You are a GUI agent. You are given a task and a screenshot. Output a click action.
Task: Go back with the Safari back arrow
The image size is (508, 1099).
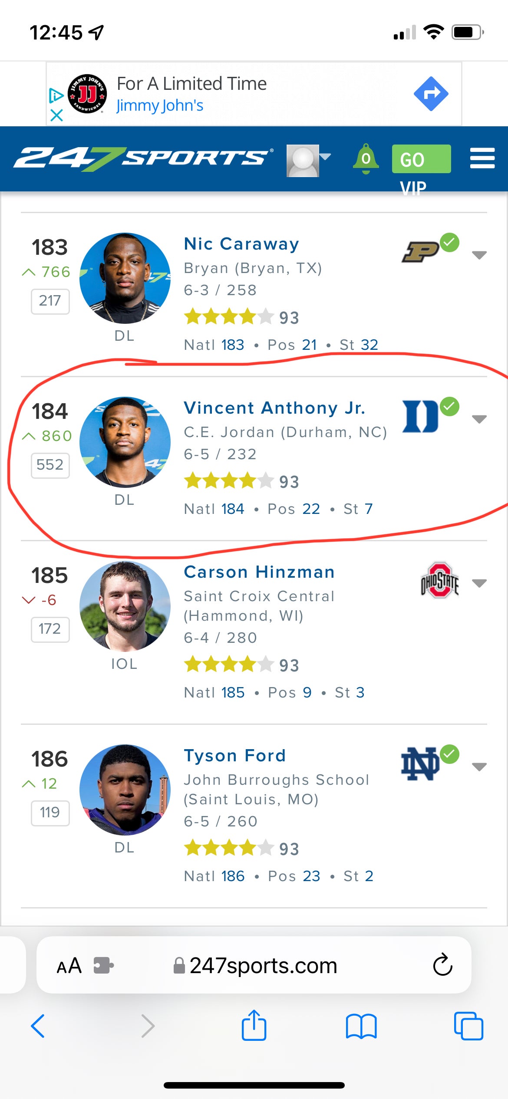point(38,1026)
